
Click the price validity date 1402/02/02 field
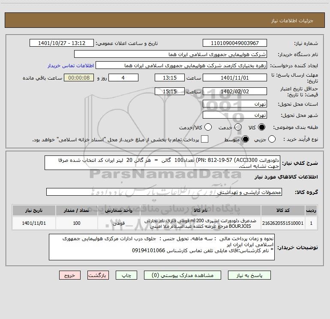click(x=234, y=91)
